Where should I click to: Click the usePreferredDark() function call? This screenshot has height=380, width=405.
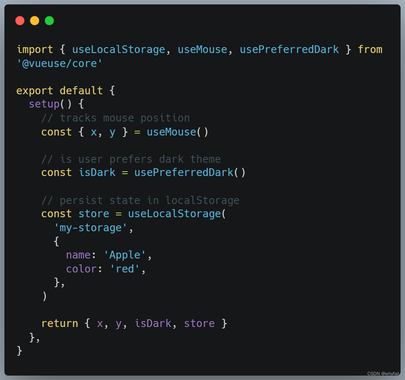190,172
